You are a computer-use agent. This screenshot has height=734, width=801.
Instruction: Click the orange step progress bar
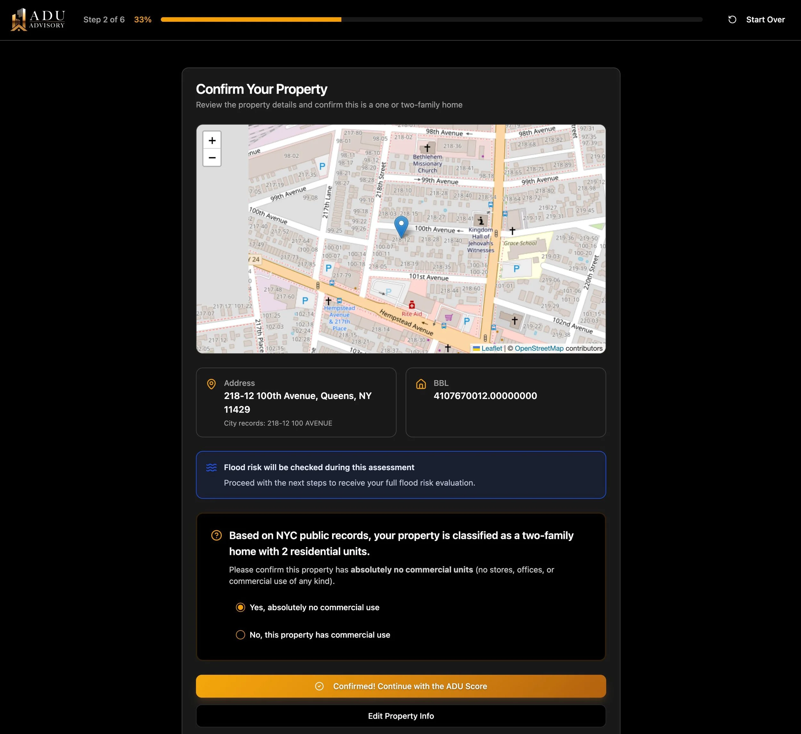click(x=251, y=20)
